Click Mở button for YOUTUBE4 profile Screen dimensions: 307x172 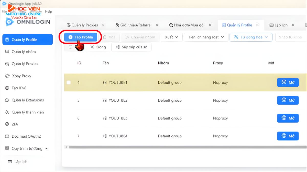click(x=288, y=136)
